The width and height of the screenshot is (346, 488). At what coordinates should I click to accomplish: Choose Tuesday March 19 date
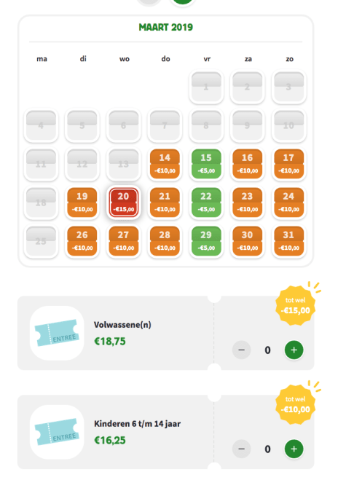point(82,202)
